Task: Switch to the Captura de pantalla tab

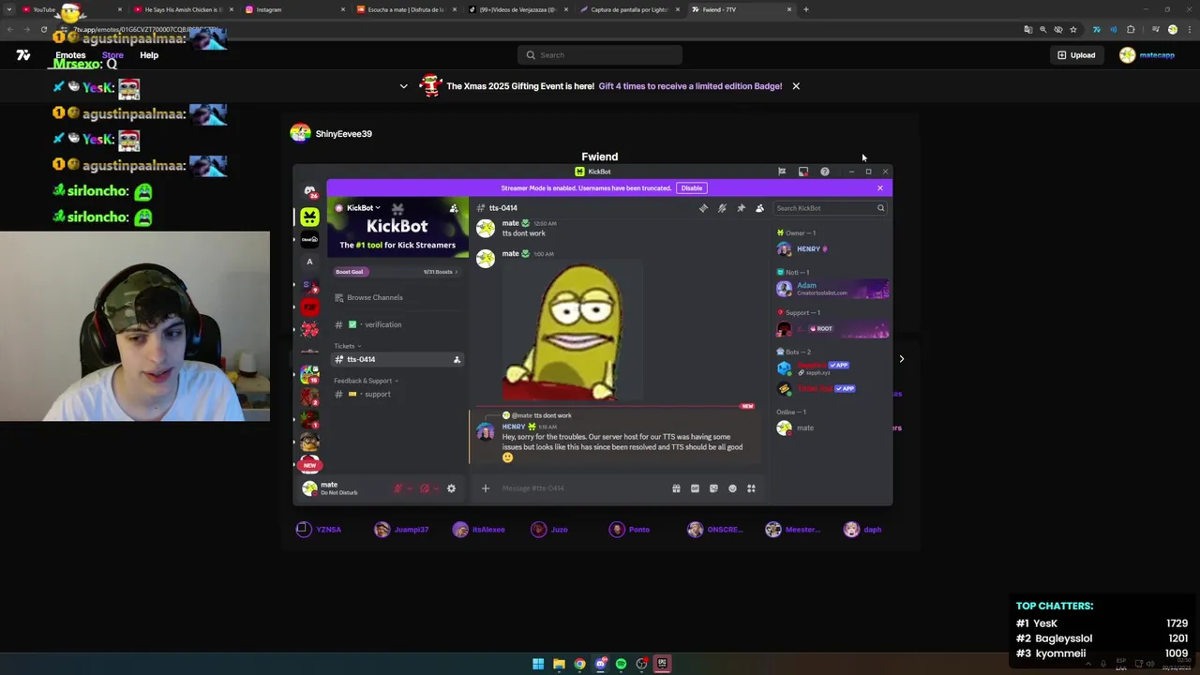Action: (x=628, y=9)
